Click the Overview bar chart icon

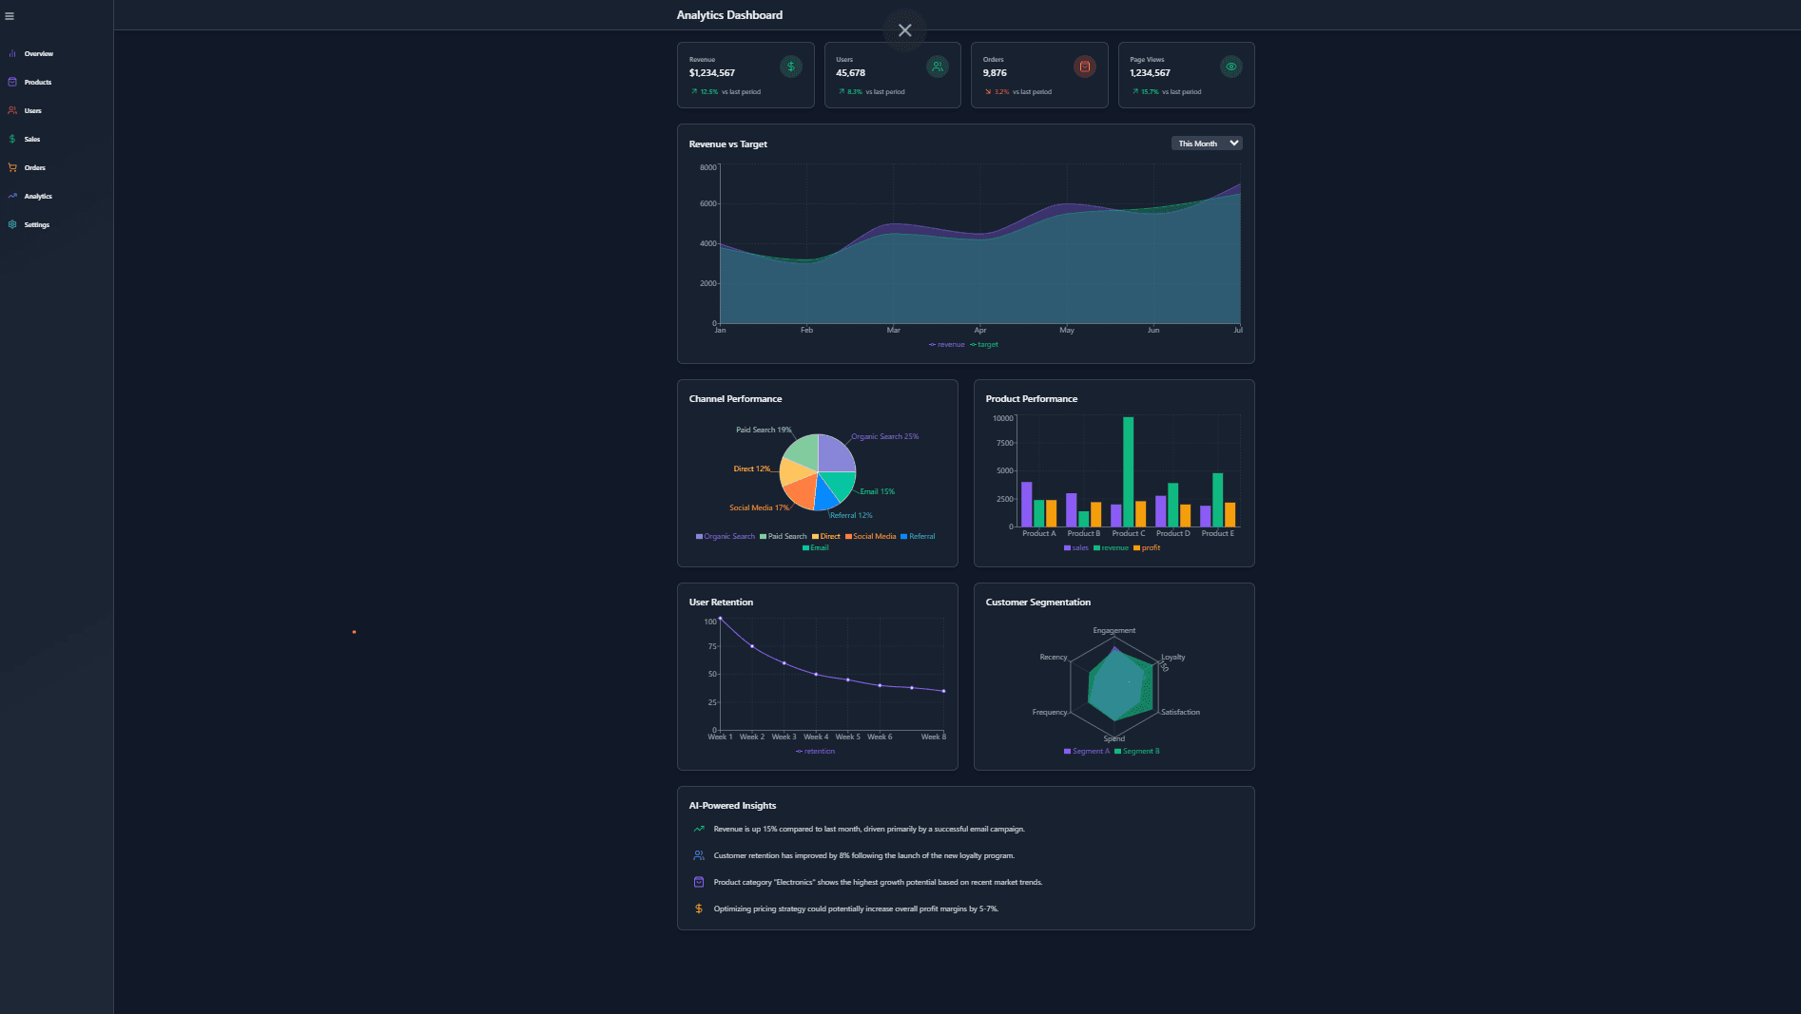(x=12, y=54)
